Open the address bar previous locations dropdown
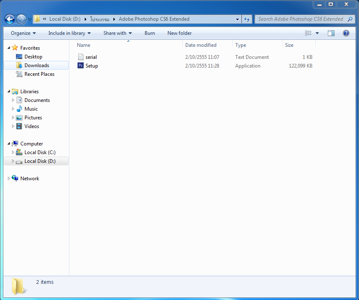Screen dimensions: 359x300 237,19
